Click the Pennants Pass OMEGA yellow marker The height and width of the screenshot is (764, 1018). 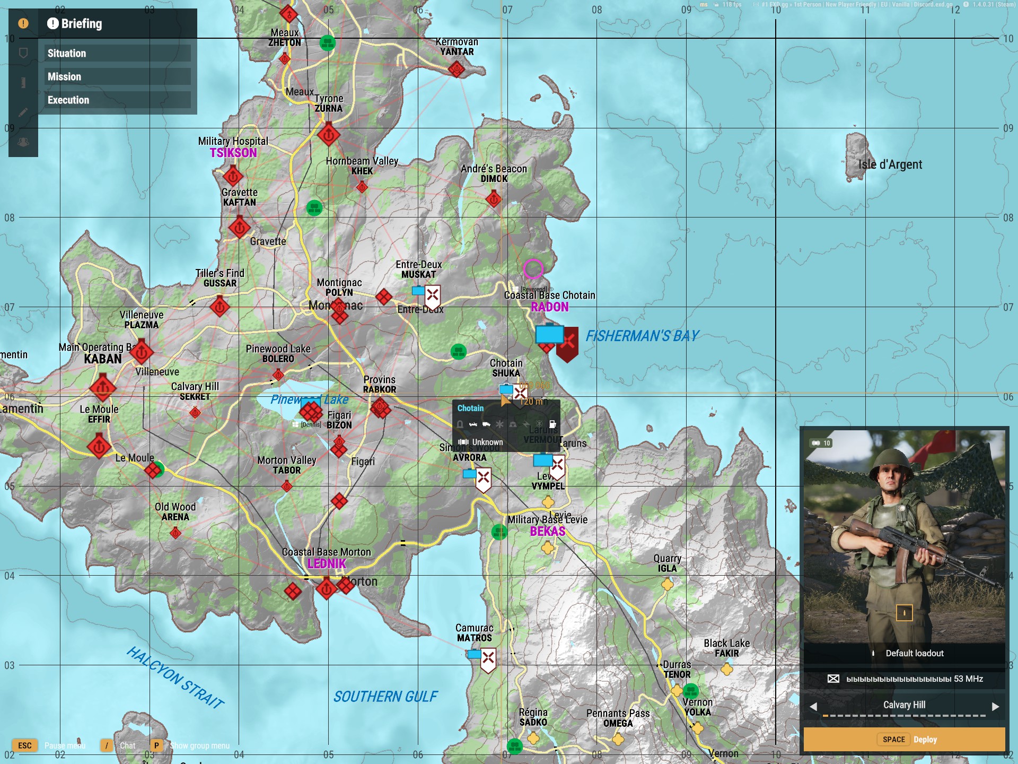coord(618,739)
